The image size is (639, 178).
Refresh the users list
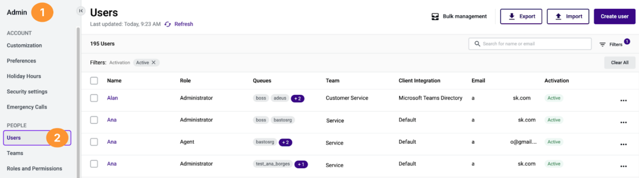179,24
